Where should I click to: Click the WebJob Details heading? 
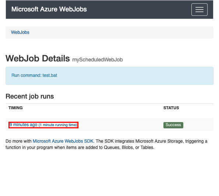pos(38,58)
